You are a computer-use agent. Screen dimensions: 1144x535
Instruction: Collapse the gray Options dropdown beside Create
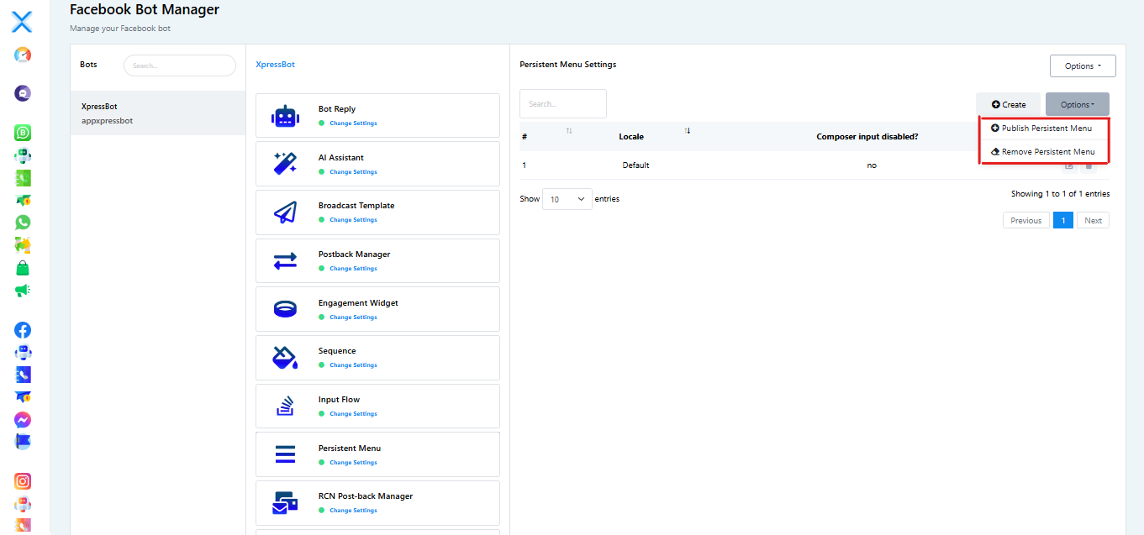coord(1077,105)
